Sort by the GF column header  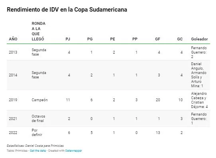pyautogui.click(x=158, y=39)
